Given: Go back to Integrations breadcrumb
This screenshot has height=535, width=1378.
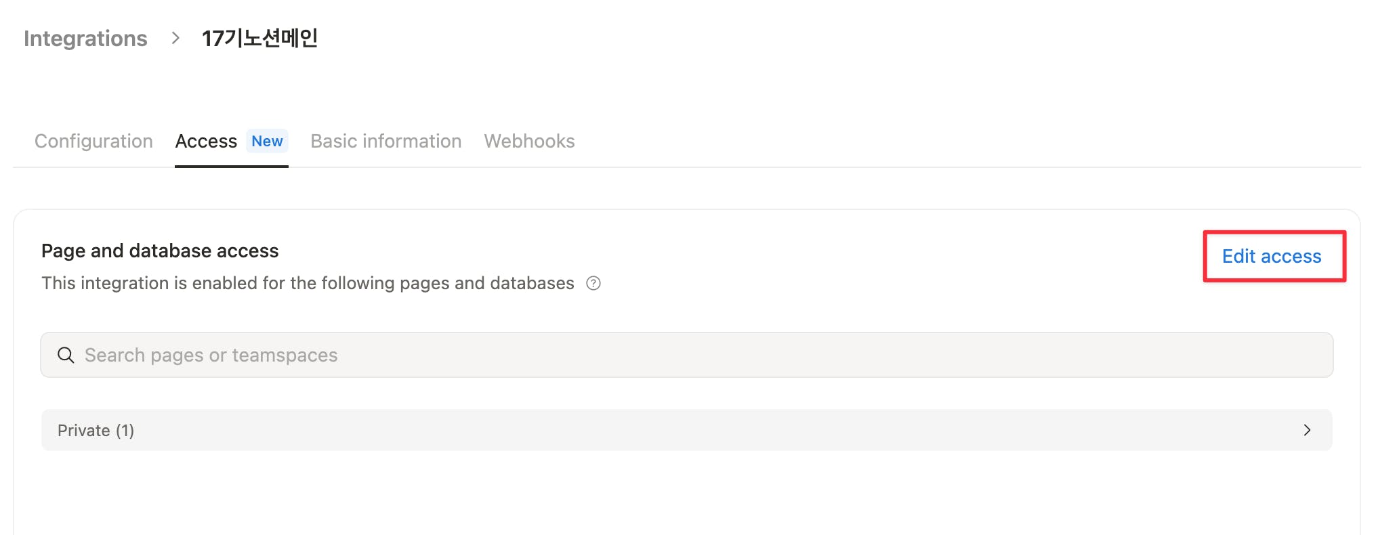Looking at the screenshot, I should coord(85,39).
